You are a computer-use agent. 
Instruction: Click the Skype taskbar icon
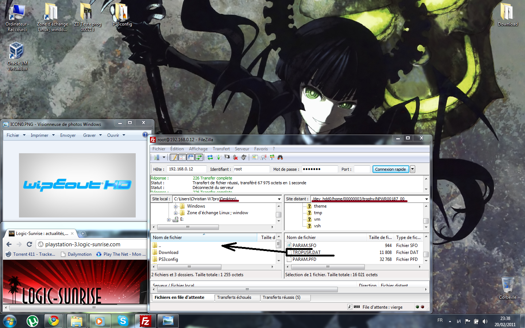point(123,321)
